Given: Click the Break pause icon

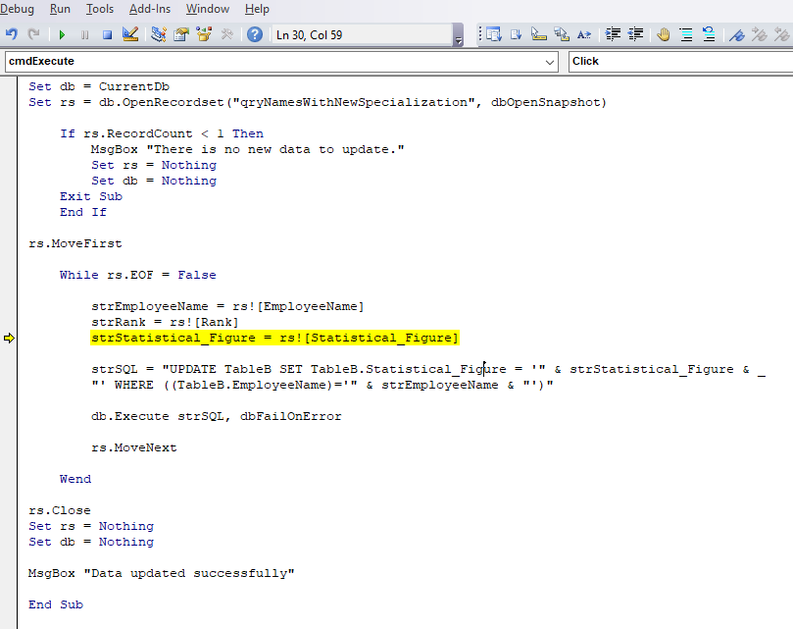Looking at the screenshot, I should click(x=84, y=34).
